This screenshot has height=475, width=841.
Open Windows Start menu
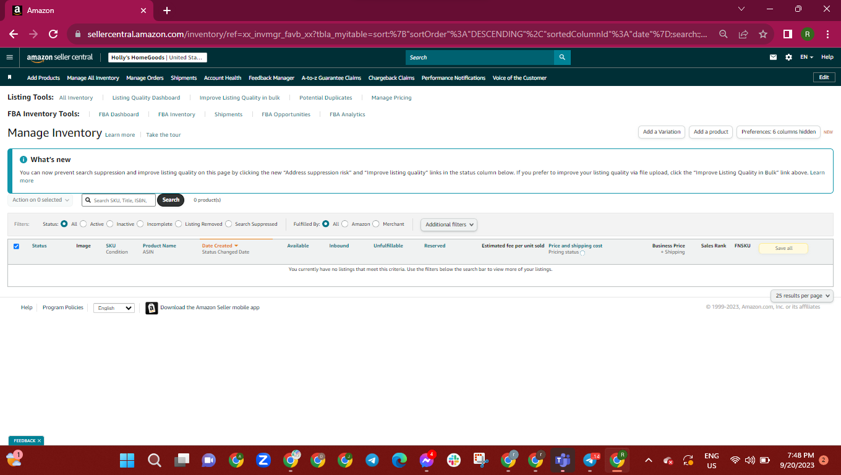127,460
